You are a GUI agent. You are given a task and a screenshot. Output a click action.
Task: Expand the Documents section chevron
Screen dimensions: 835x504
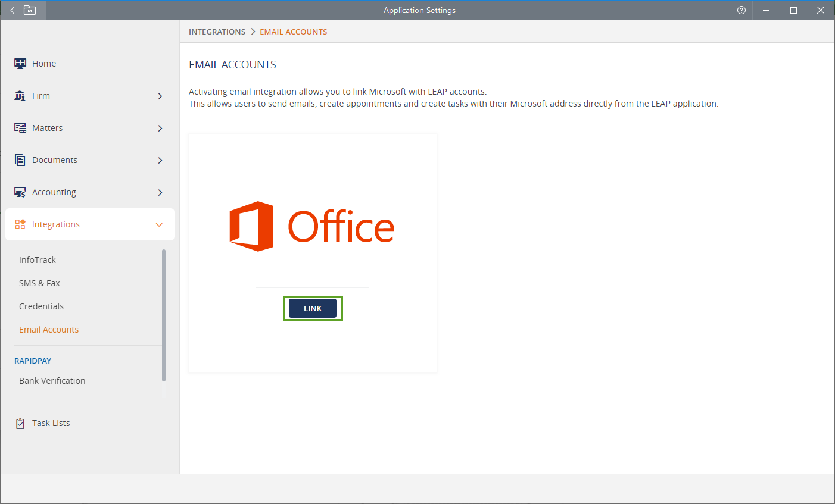point(160,160)
